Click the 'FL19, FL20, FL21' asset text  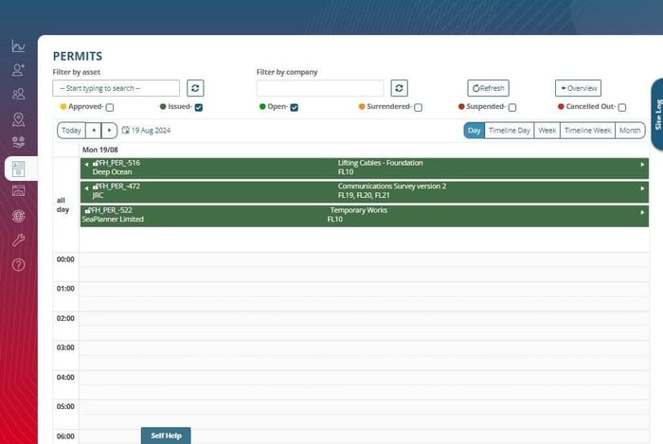[x=364, y=195]
